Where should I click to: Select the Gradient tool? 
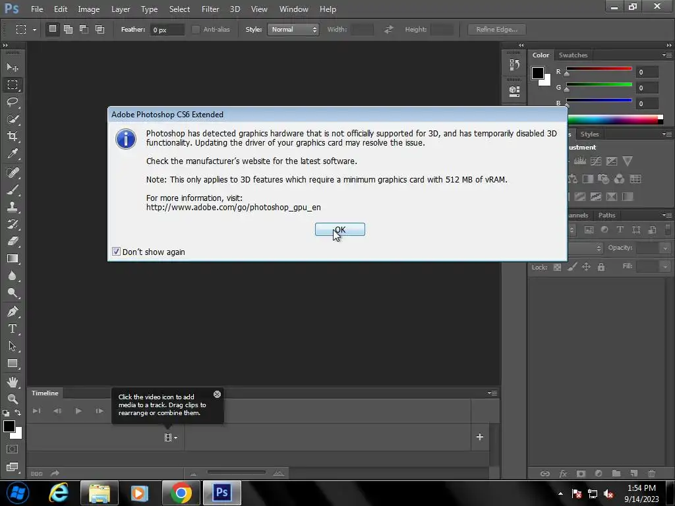(x=13, y=258)
